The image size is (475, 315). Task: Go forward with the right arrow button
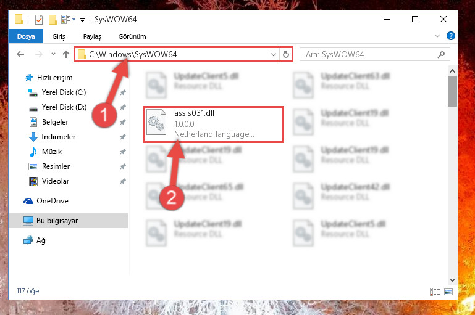[39, 54]
